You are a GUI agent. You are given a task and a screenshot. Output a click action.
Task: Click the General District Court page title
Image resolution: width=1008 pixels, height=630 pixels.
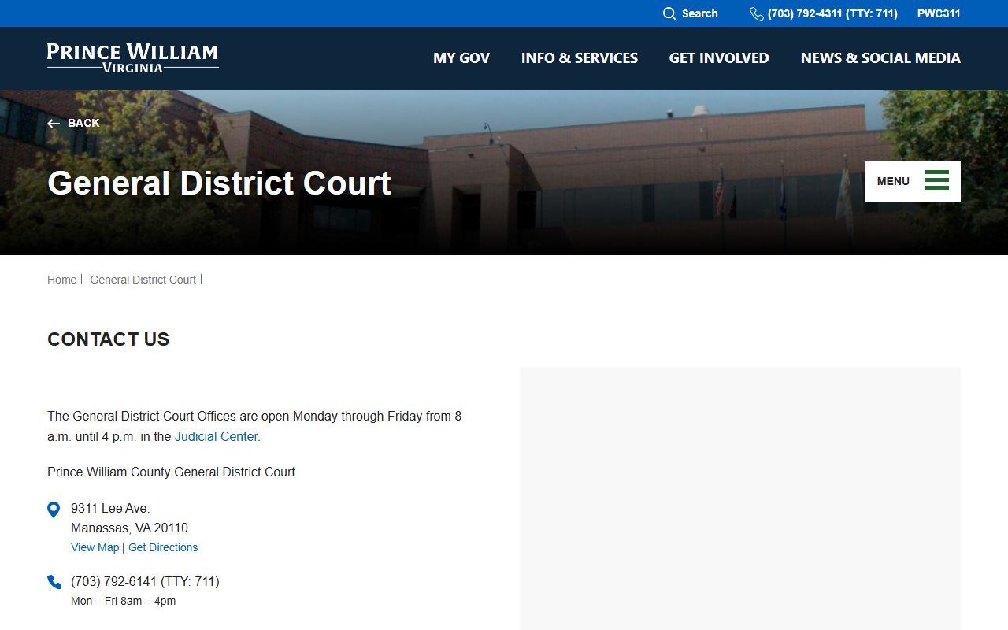(x=219, y=183)
